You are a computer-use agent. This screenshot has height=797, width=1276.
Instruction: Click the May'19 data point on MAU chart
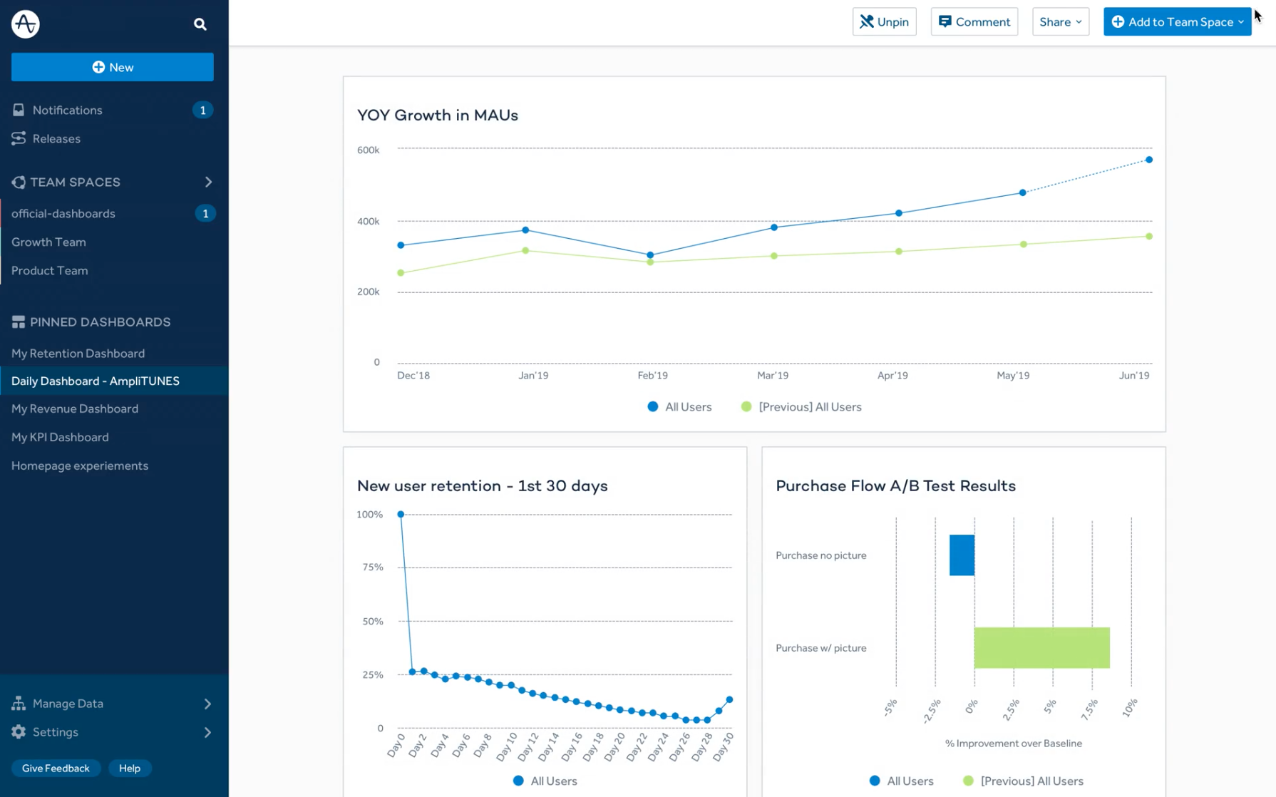[x=1022, y=192]
